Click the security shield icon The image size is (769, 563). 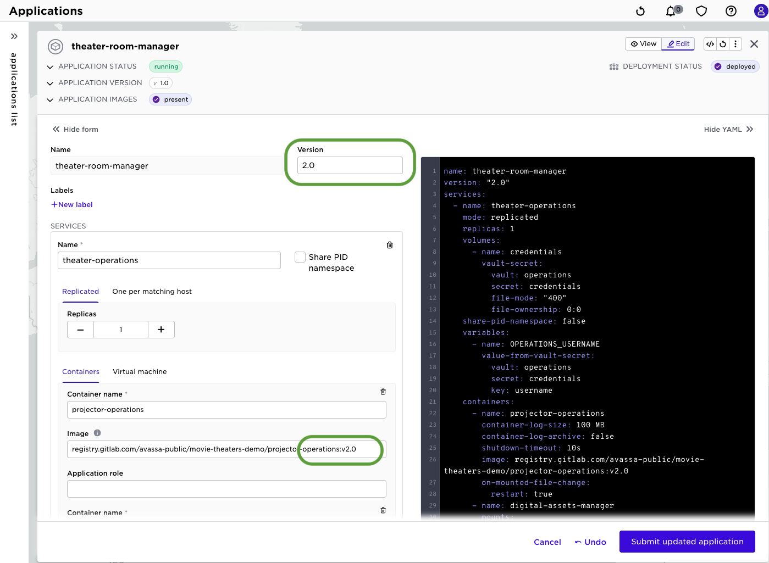coord(701,10)
